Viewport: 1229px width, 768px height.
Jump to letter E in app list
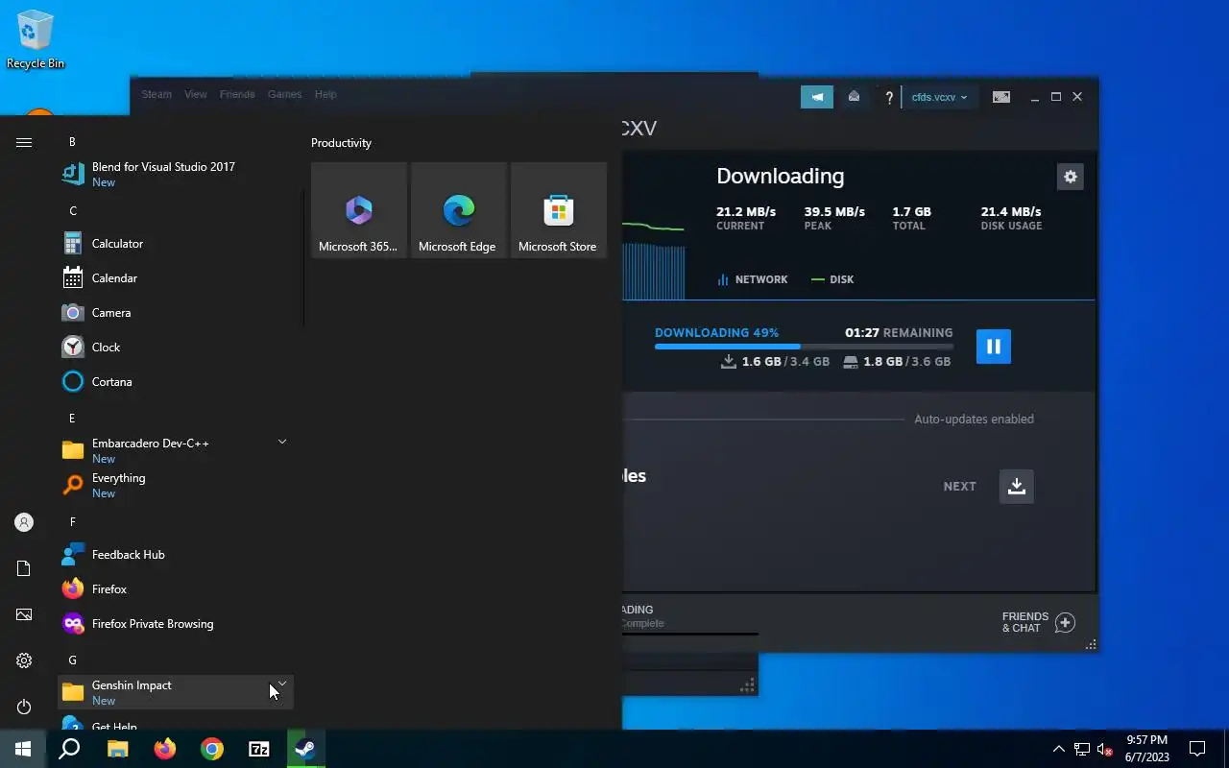[72, 419]
